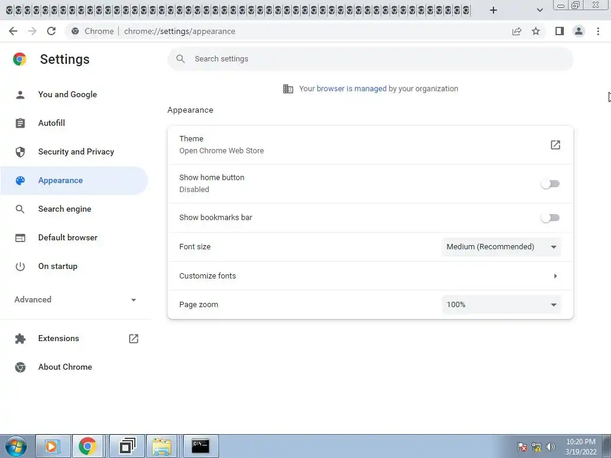Image resolution: width=611 pixels, height=458 pixels.
Task: Click the taskbar clock and date
Action: click(x=581, y=447)
